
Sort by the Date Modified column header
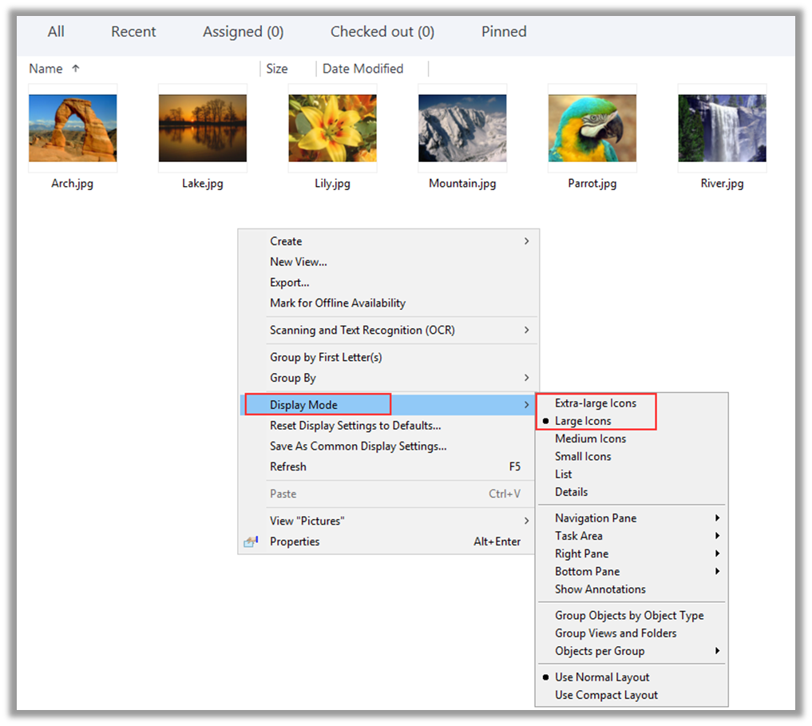pyautogui.click(x=362, y=69)
